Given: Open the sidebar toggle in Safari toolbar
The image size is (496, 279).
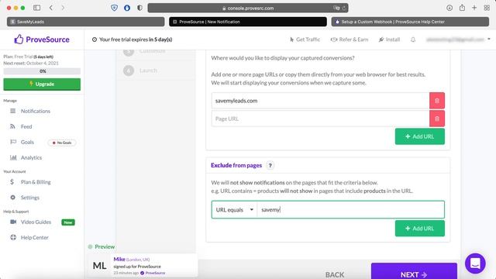Looking at the screenshot, I should coord(36,8).
